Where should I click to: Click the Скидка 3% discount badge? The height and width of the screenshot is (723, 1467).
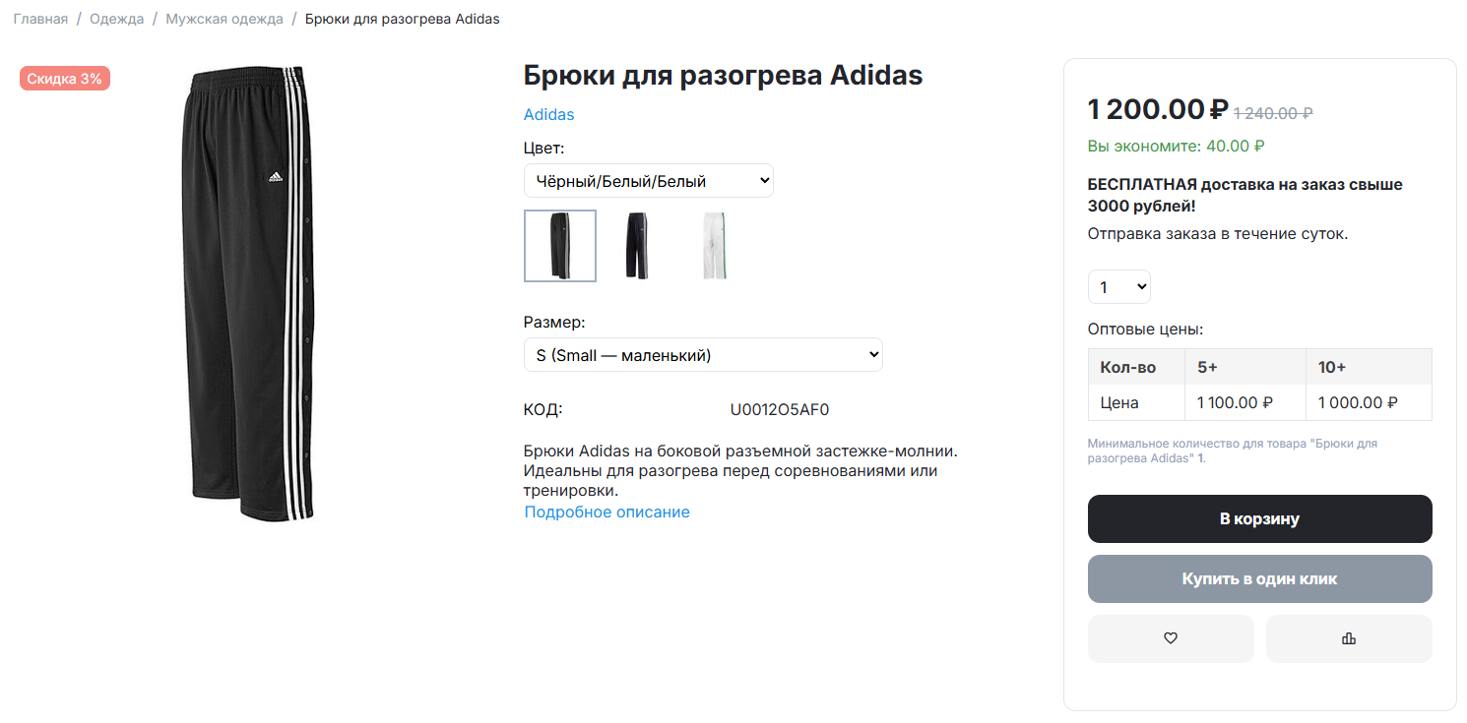tap(65, 79)
